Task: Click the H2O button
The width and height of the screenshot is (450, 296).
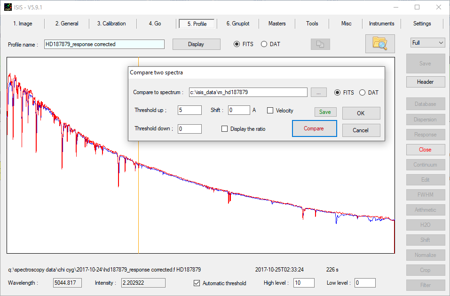Action: click(426, 225)
